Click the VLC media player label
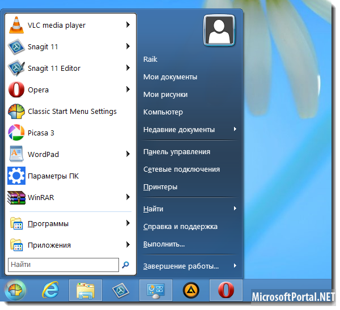 point(57,25)
